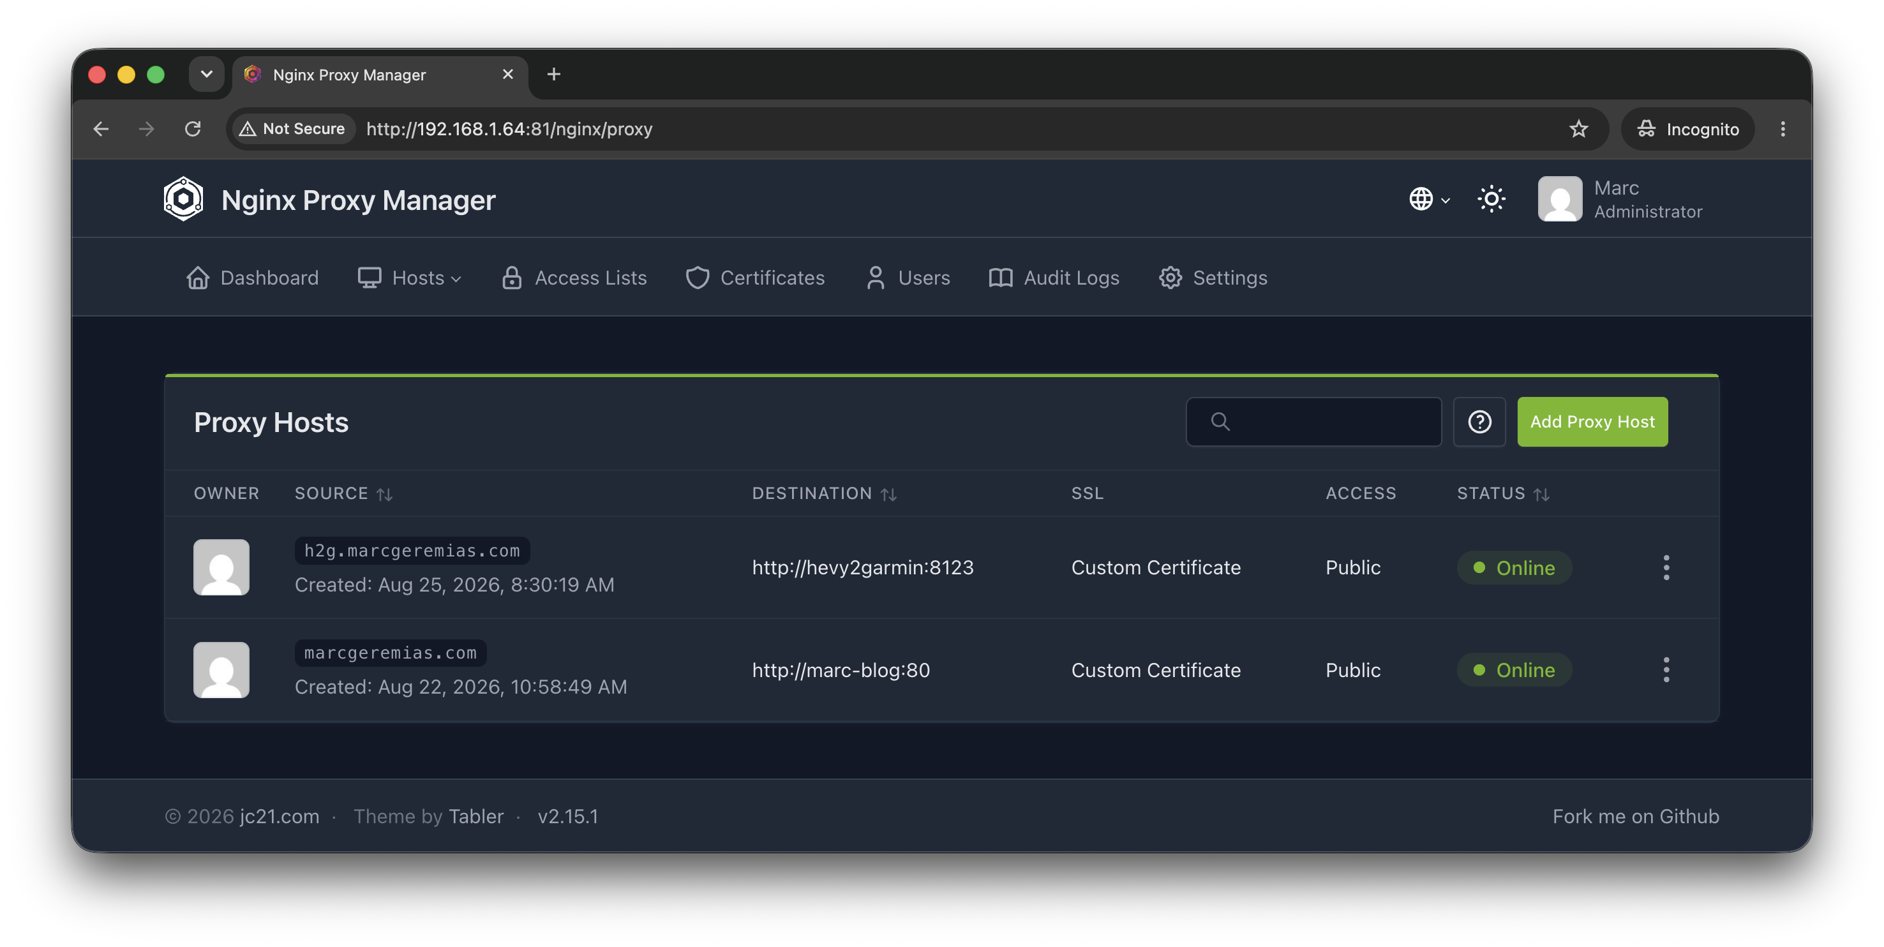1884x947 pixels.
Task: Click version v2.15.1 link
Action: coord(568,816)
